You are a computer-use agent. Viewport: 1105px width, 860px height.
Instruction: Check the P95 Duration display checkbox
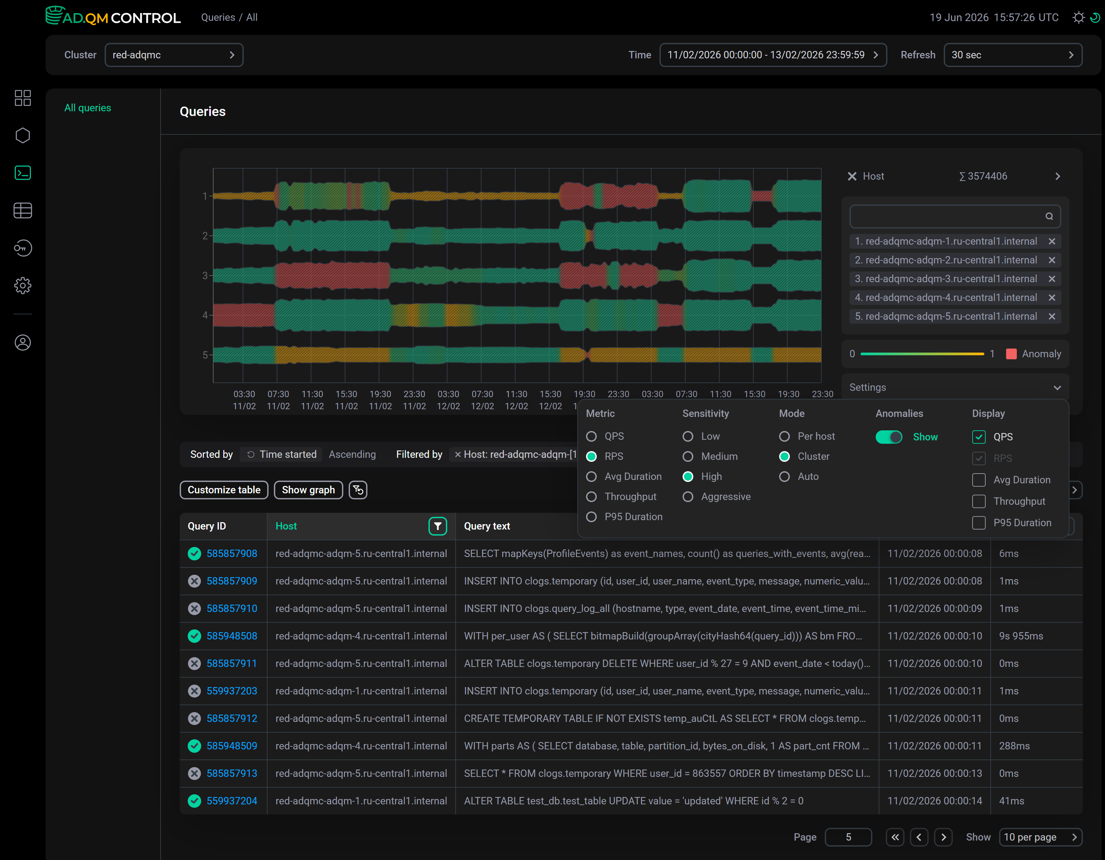(x=979, y=523)
